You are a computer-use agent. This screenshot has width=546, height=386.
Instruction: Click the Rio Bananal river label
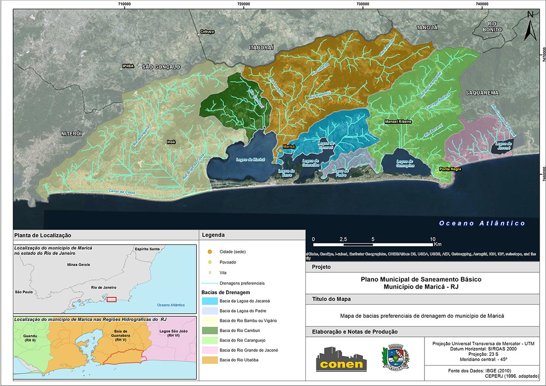click(433, 130)
